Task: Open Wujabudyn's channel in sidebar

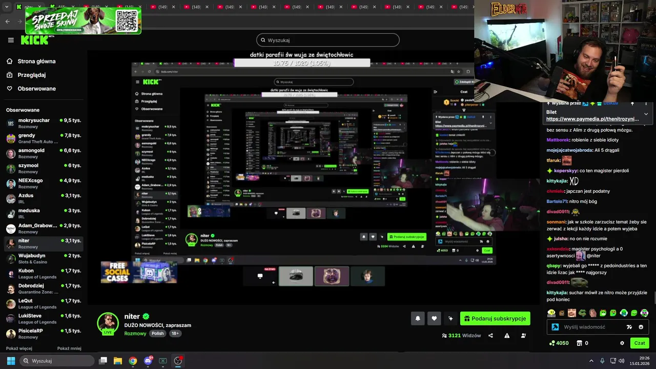Action: coord(44,258)
